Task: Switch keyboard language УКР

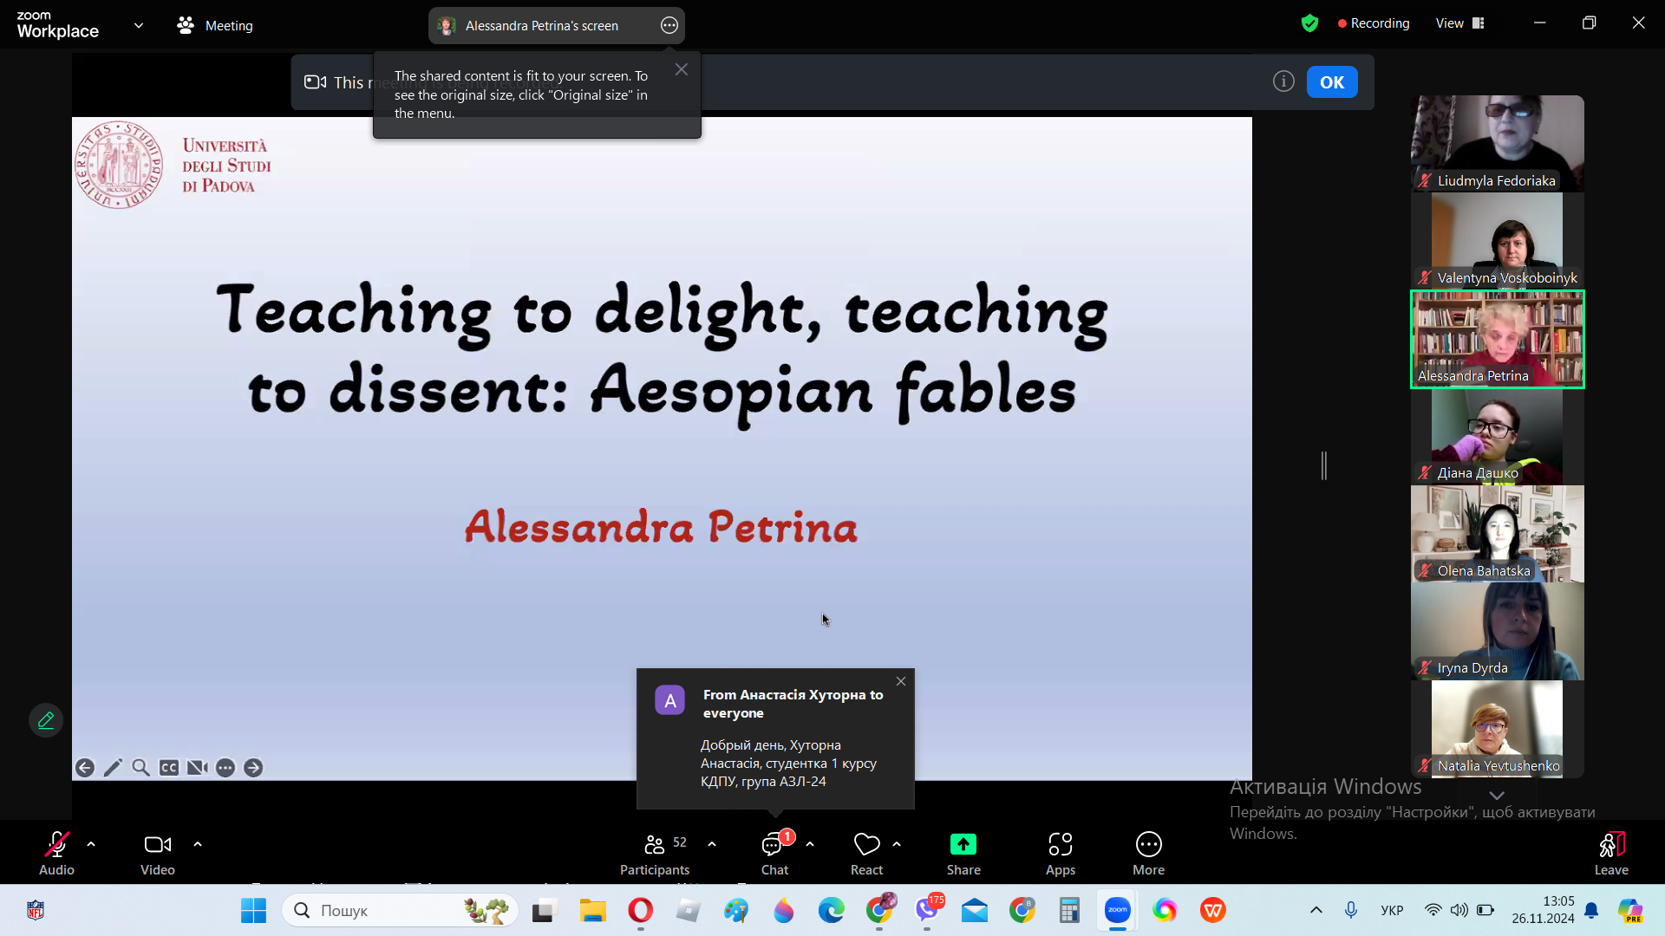Action: (x=1392, y=910)
